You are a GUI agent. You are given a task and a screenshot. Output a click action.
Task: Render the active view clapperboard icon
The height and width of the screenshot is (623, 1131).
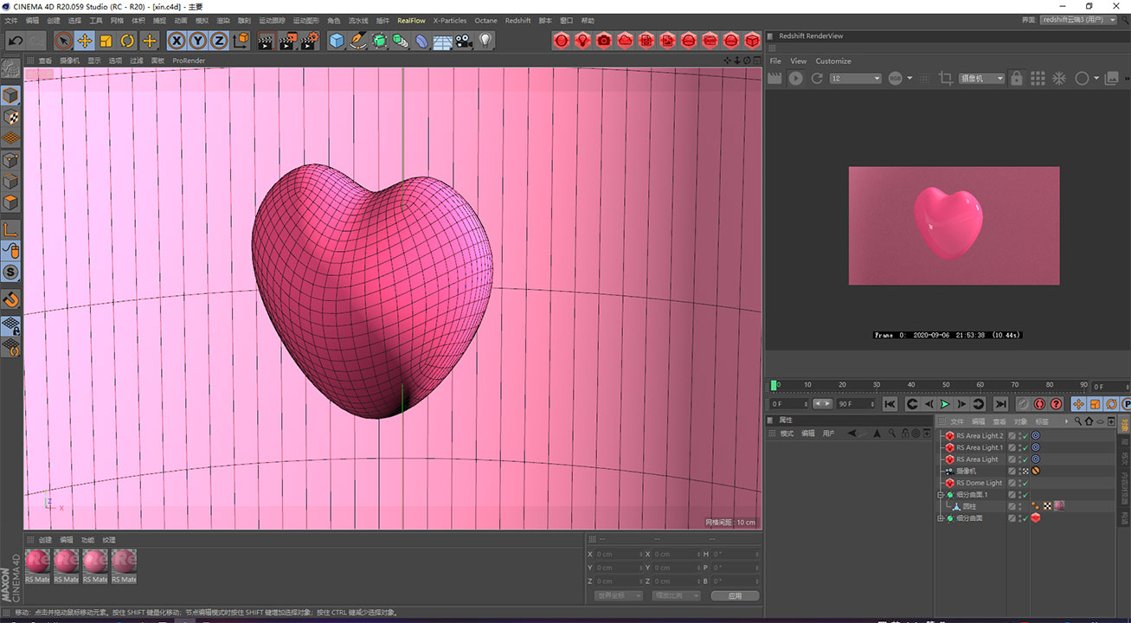coord(267,41)
